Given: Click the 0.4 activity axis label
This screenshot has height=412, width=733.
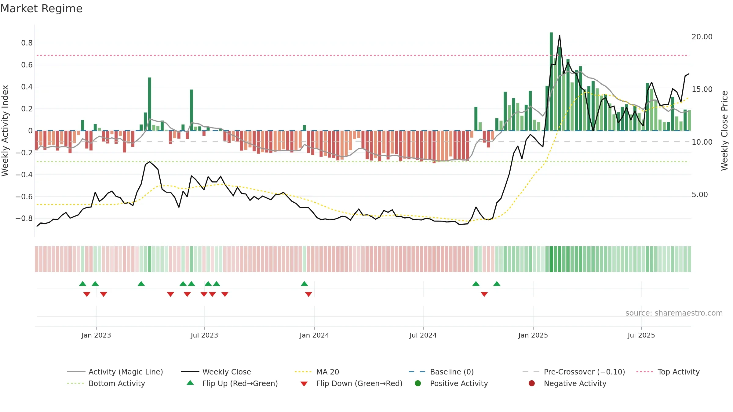Looking at the screenshot, I should pyautogui.click(x=27, y=87).
